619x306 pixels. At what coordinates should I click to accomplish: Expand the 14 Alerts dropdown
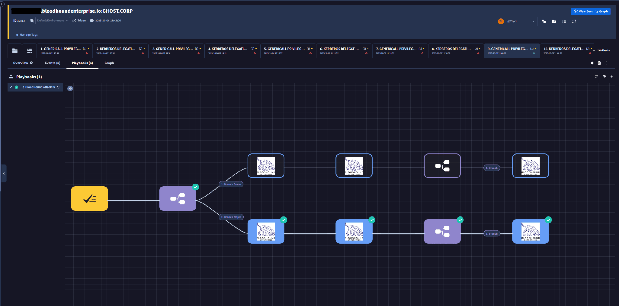pyautogui.click(x=601, y=50)
